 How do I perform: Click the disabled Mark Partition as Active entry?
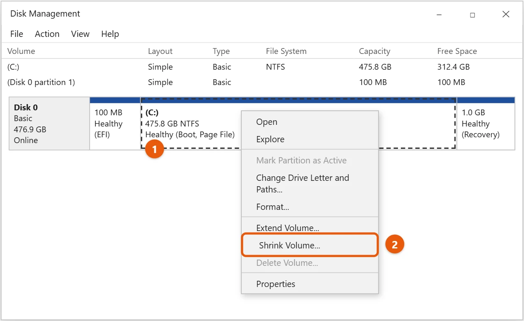click(310, 160)
